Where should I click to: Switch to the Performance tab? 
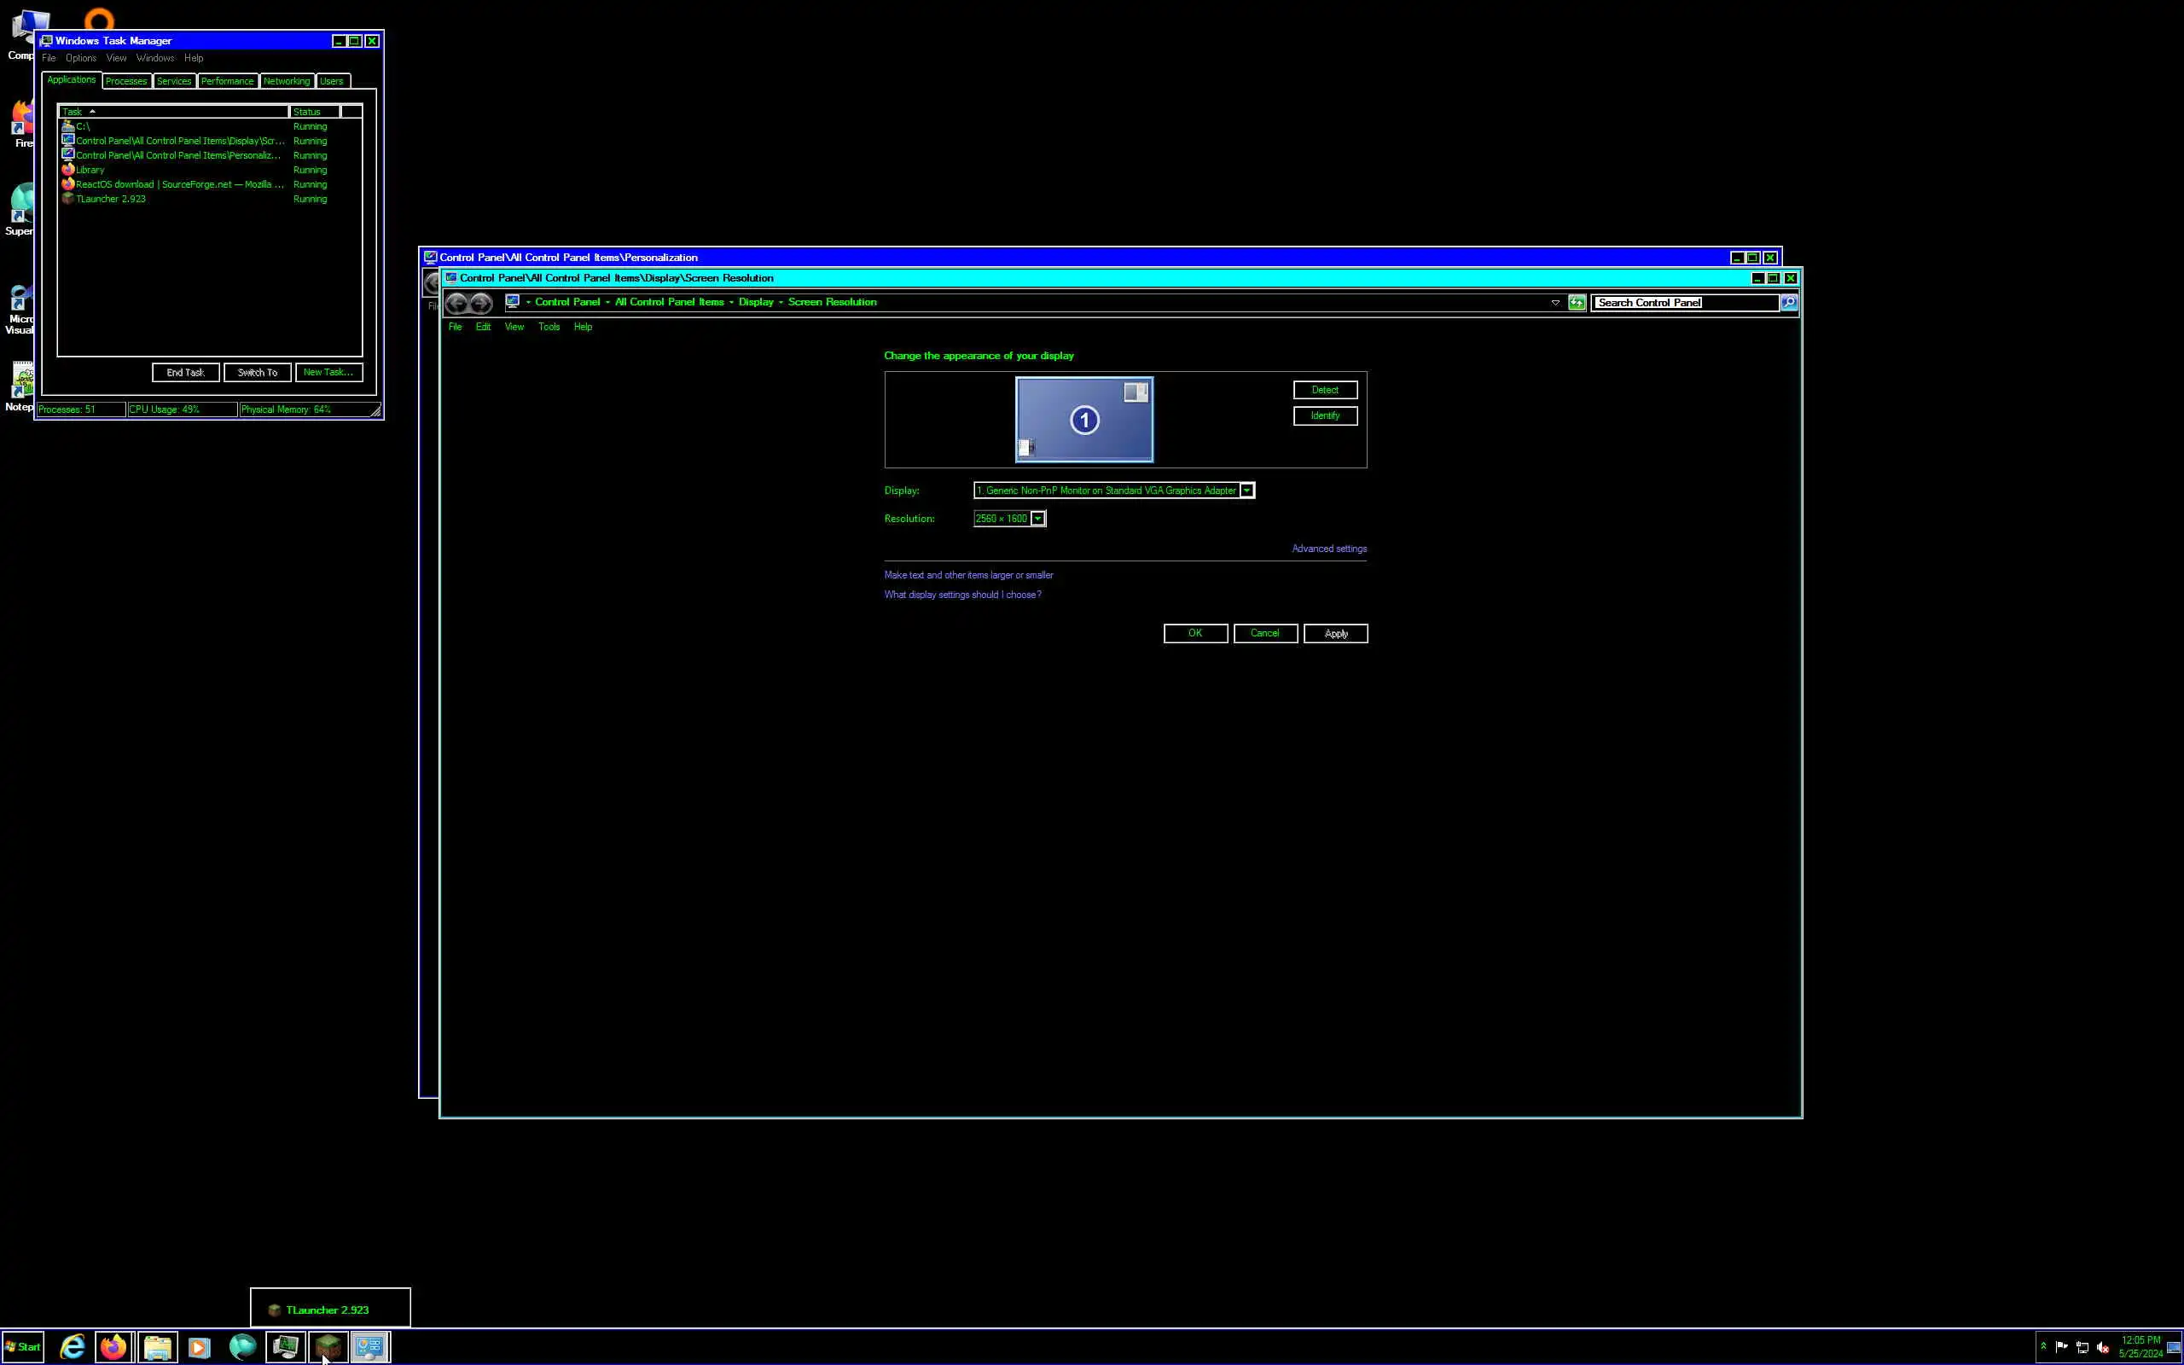point(228,81)
